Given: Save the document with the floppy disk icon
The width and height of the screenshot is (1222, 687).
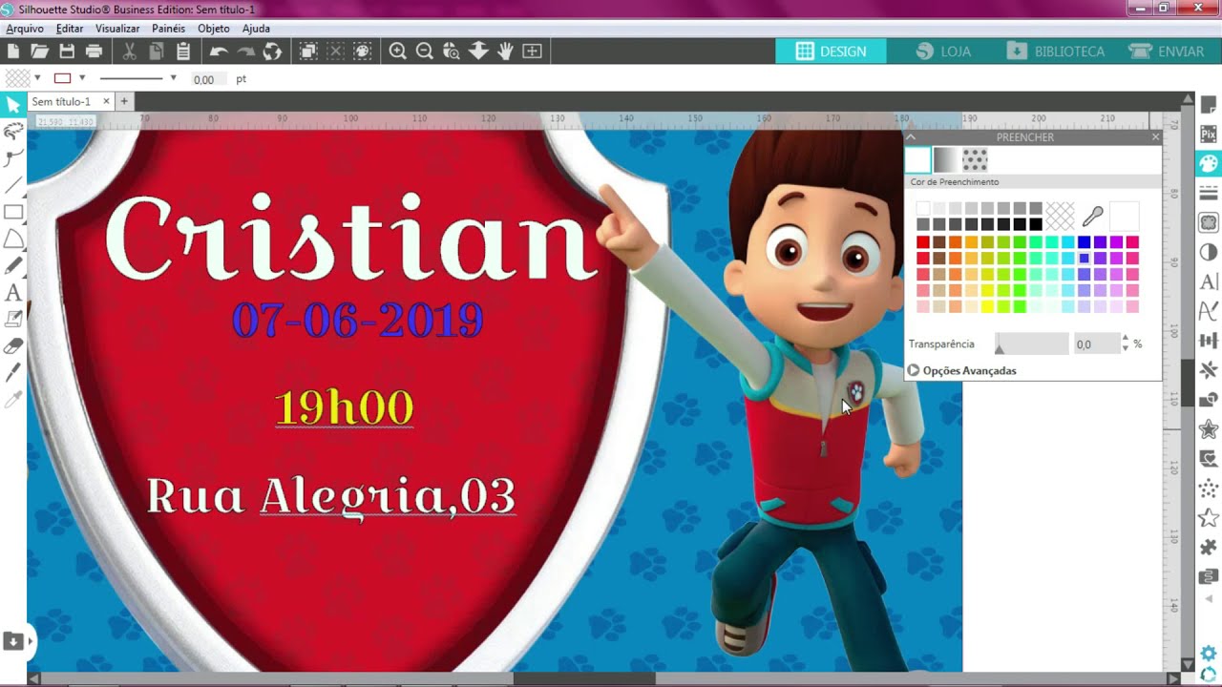Looking at the screenshot, I should pyautogui.click(x=67, y=51).
